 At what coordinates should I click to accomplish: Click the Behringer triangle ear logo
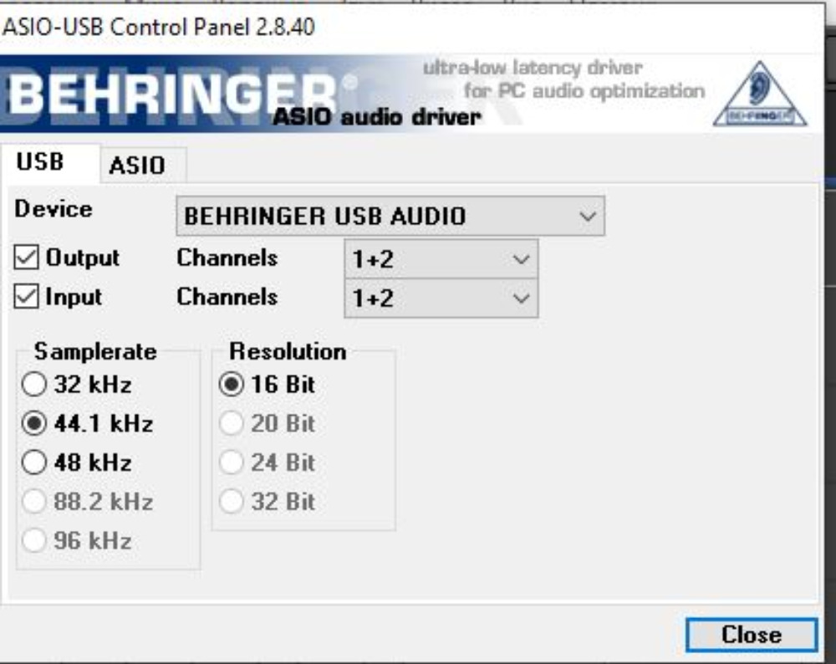(760, 94)
